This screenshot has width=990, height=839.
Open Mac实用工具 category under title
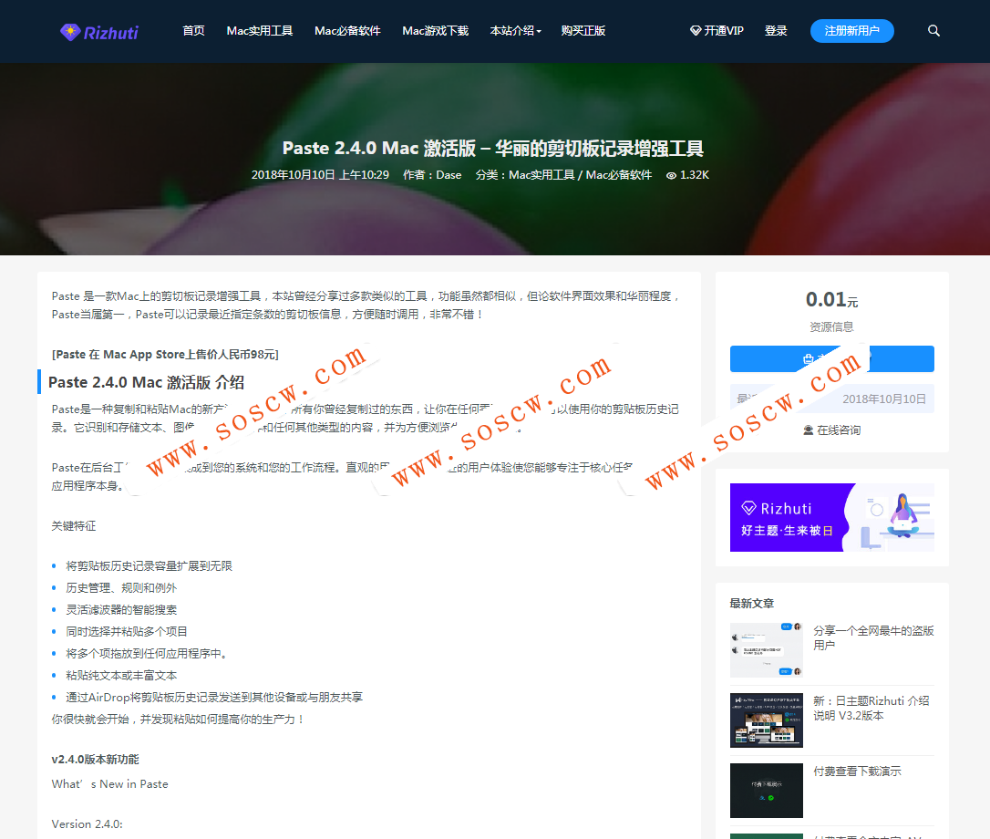[x=541, y=175]
